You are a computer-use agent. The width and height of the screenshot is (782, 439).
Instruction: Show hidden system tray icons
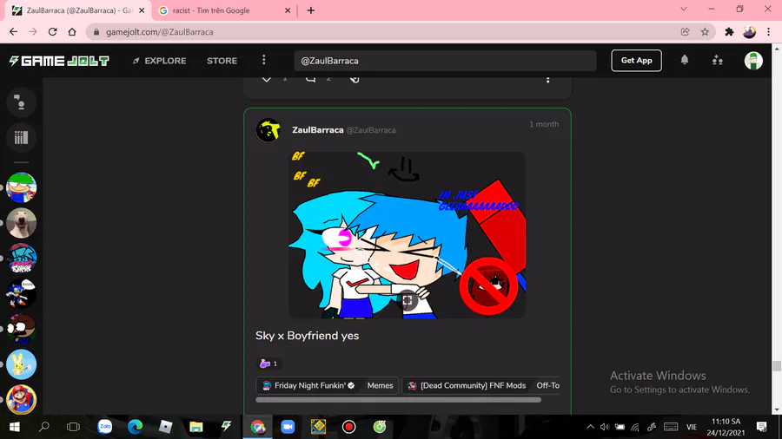[590, 427]
